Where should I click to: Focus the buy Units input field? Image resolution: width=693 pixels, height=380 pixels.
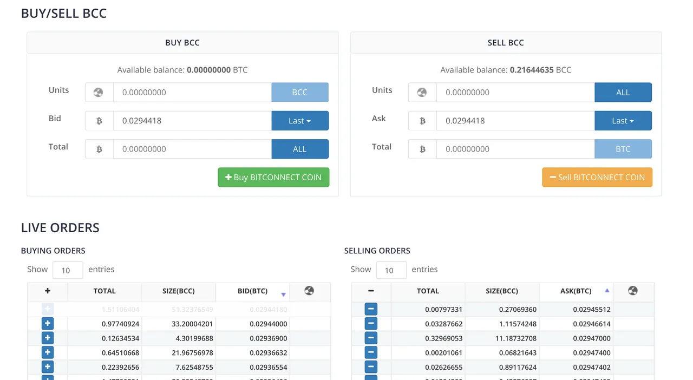(192, 93)
